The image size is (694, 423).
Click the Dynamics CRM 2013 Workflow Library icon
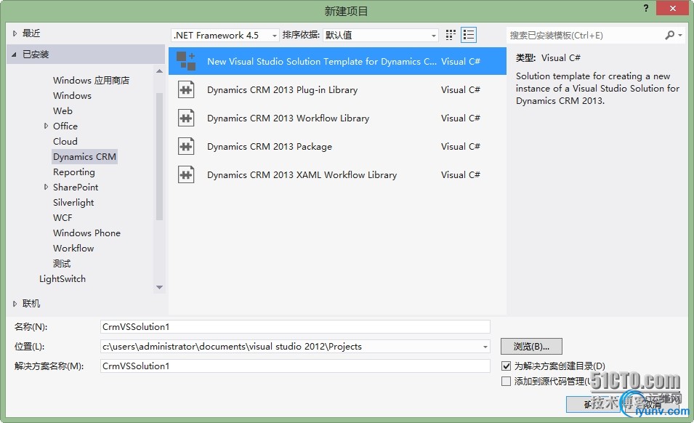point(186,118)
